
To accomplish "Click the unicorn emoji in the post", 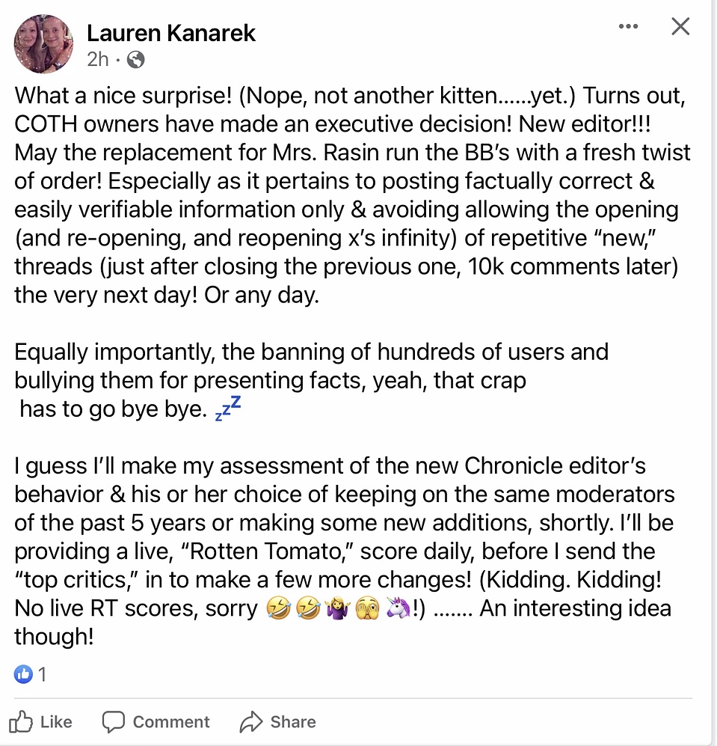I will [x=398, y=608].
